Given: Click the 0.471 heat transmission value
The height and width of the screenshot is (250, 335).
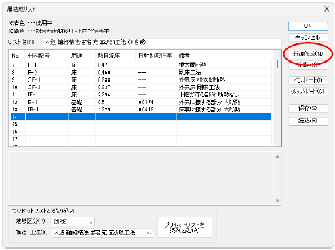Looking at the screenshot, I should [x=104, y=65].
